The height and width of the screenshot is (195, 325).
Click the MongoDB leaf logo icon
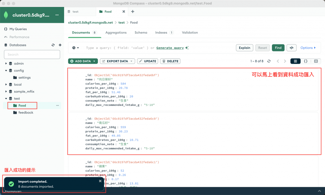pyautogui.click(x=6, y=15)
